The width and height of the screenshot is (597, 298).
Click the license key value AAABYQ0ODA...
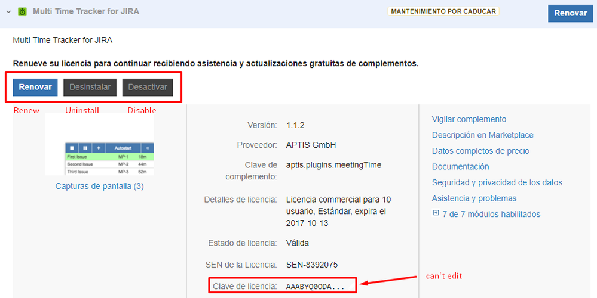pos(316,287)
